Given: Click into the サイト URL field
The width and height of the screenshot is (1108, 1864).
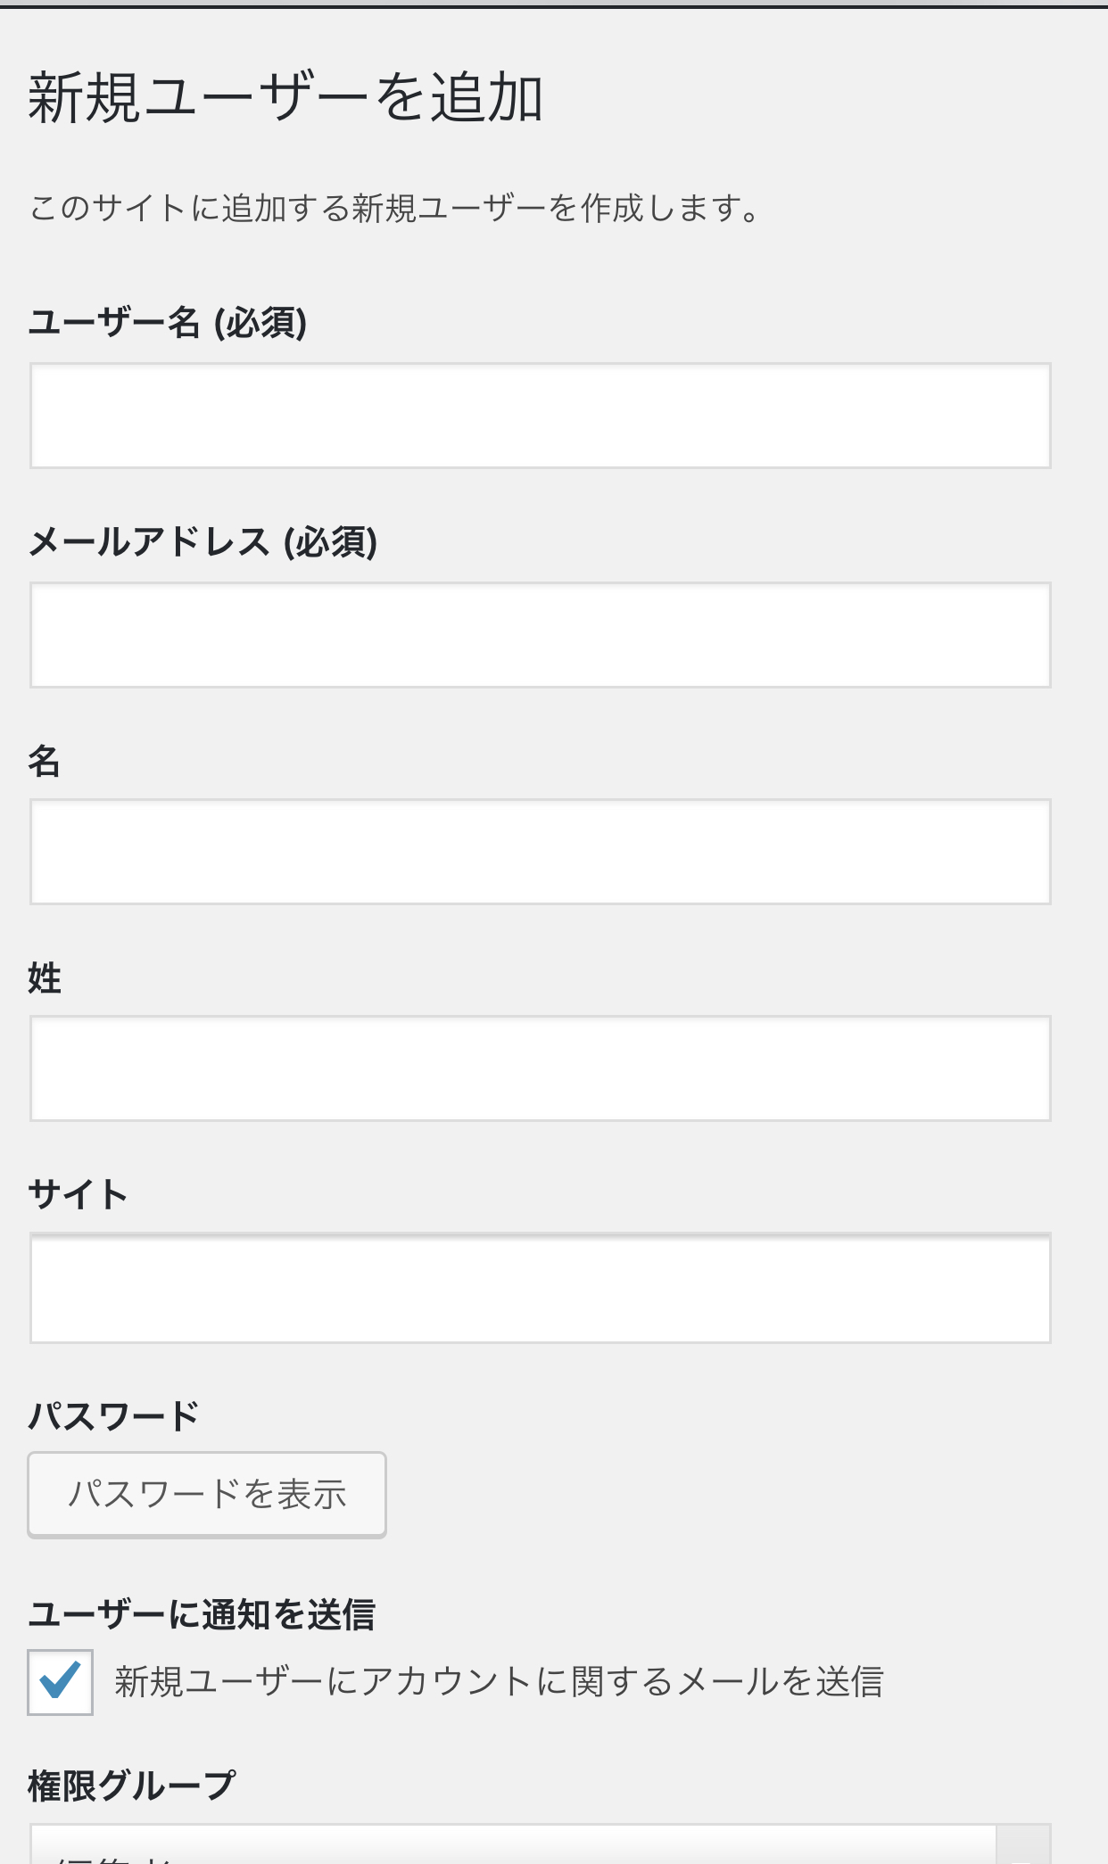Looking at the screenshot, I should (x=540, y=1289).
